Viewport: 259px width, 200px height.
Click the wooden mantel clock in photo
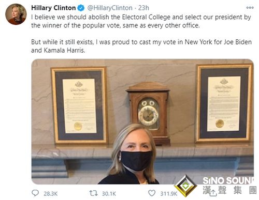coord(148,113)
